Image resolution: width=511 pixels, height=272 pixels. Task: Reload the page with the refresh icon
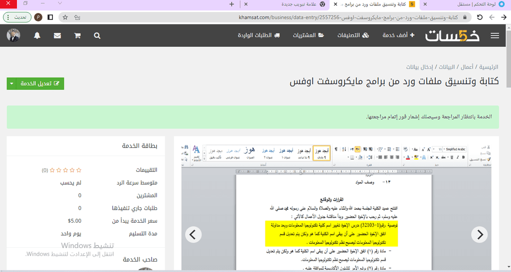point(480,17)
